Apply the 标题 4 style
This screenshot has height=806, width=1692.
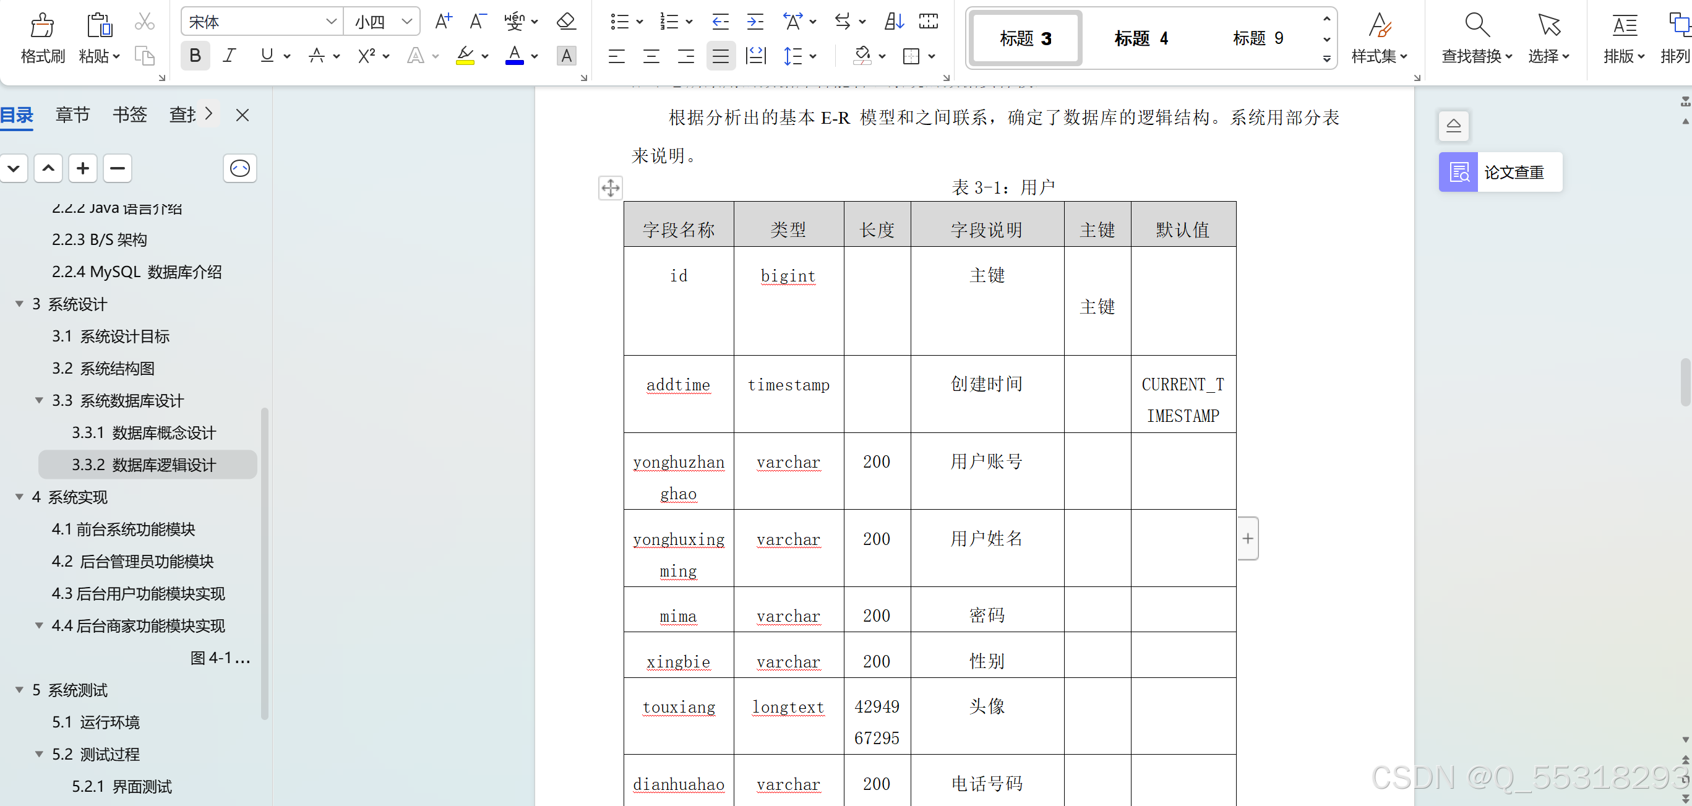pos(1141,38)
